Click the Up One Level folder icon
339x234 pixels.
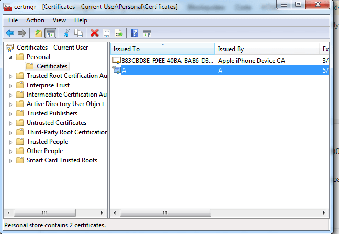point(38,33)
